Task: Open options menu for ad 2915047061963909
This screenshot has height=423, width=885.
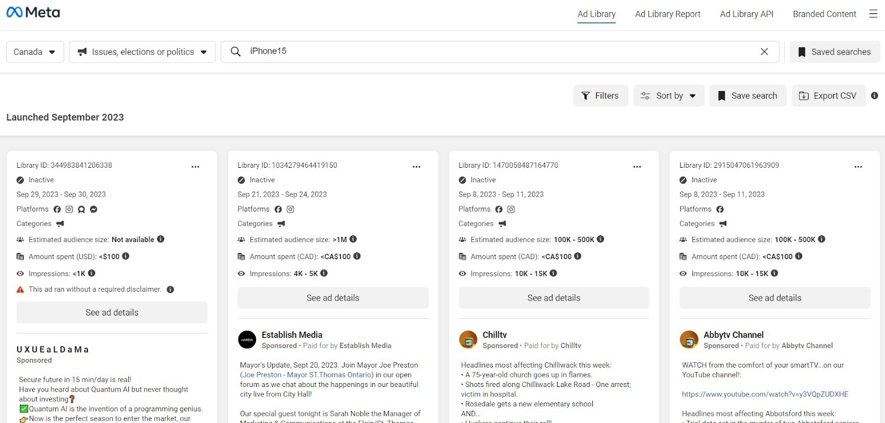Action: (x=858, y=167)
